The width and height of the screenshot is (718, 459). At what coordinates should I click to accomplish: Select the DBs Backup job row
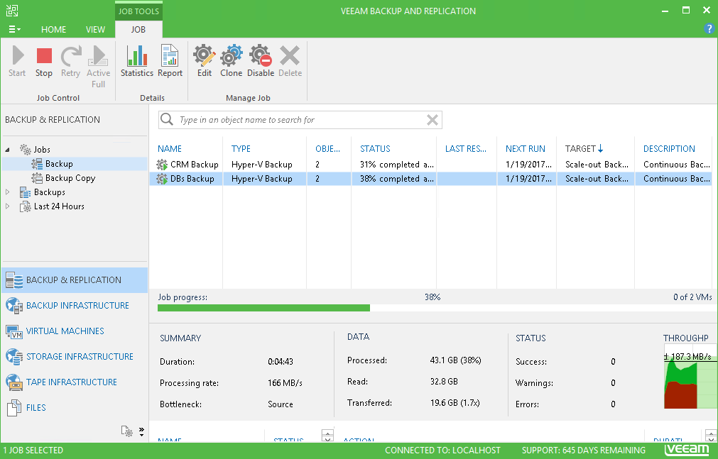coord(430,179)
